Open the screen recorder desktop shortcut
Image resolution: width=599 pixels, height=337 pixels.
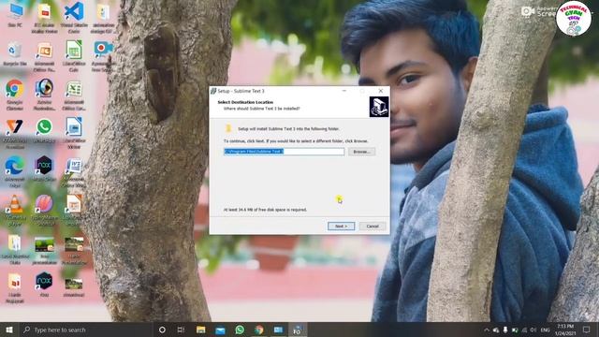pyautogui.click(x=103, y=55)
